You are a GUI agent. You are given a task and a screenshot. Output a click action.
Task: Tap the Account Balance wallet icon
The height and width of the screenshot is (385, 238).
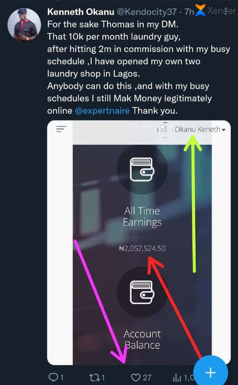142,292
